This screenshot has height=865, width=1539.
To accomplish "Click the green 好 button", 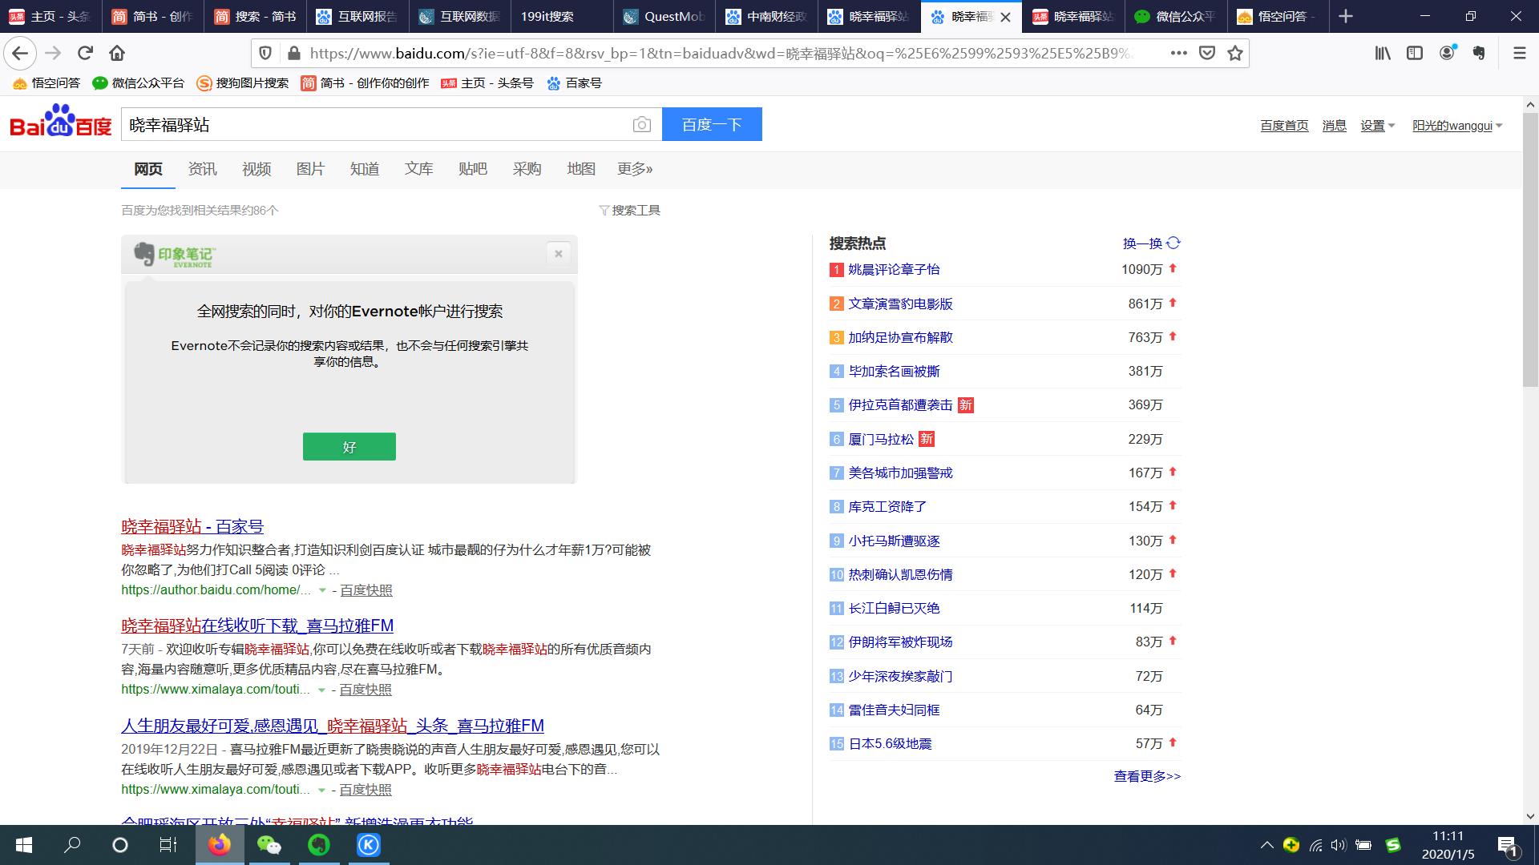I will tap(349, 447).
